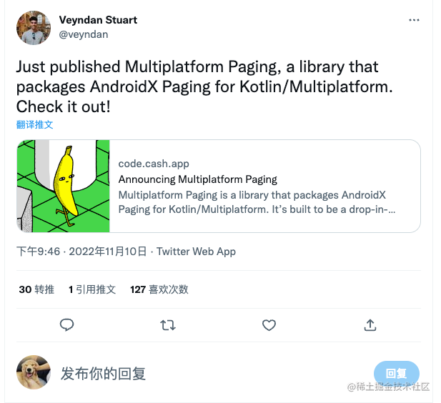Open the three-dot more options menu
Viewport: 441px width, 403px height.
tap(414, 20)
